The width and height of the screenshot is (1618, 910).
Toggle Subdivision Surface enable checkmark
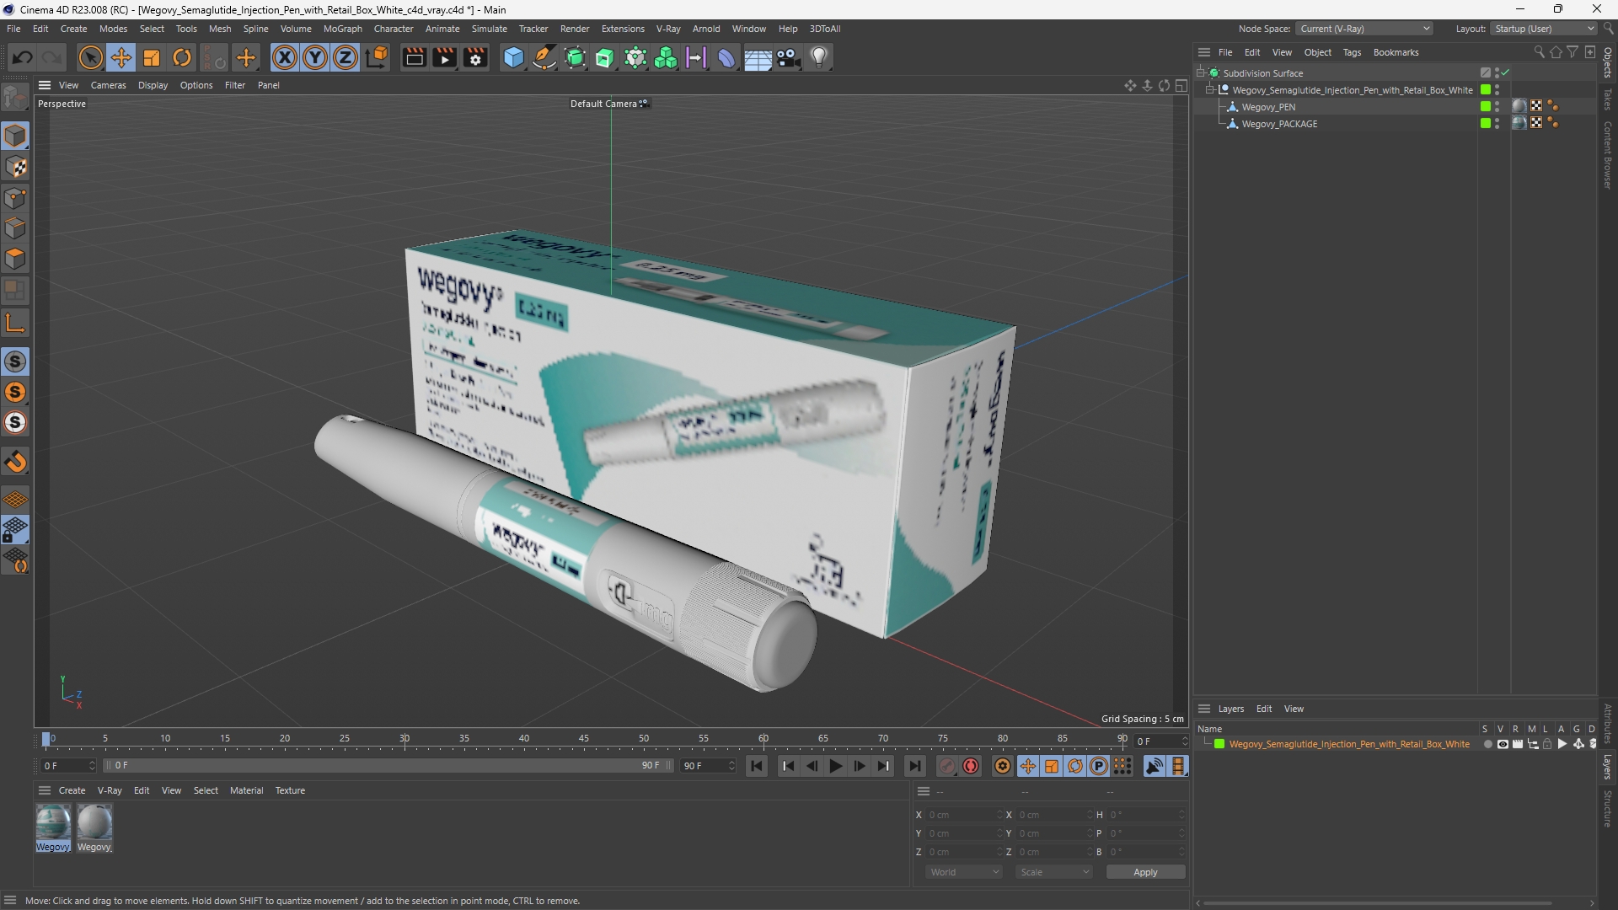[x=1505, y=73]
